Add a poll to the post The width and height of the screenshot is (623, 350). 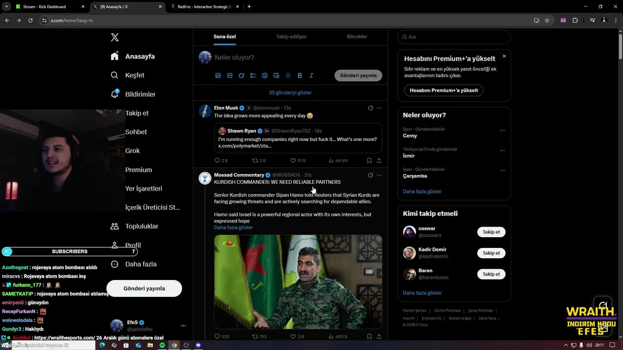253,75
